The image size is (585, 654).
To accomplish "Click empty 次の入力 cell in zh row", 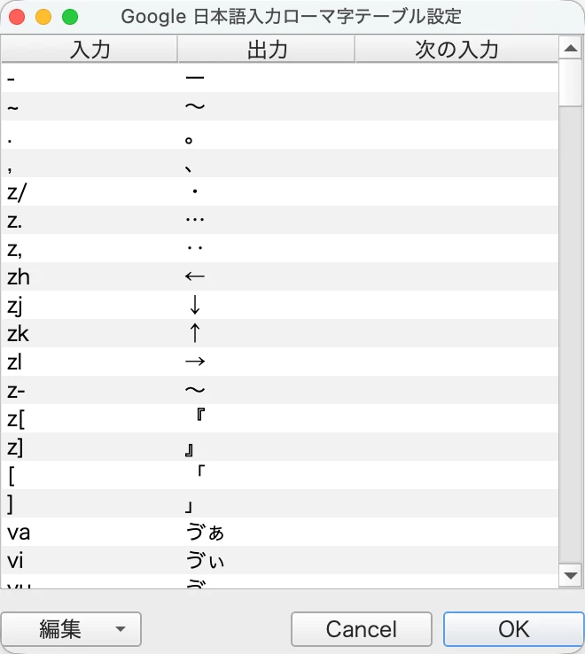I will 456,276.
